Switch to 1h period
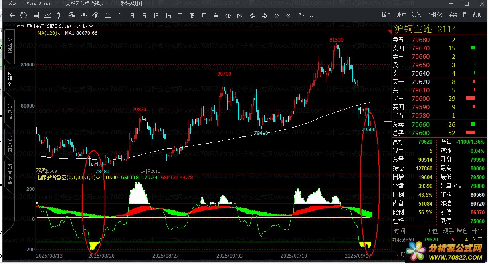Viewport: 489px width, 264px height. tap(168, 16)
